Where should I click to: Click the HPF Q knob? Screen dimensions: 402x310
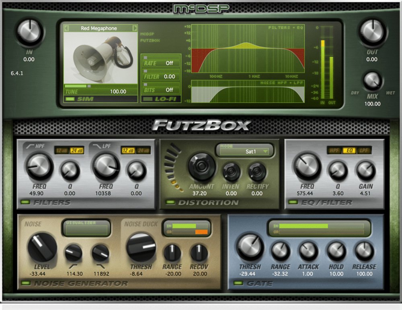point(70,170)
